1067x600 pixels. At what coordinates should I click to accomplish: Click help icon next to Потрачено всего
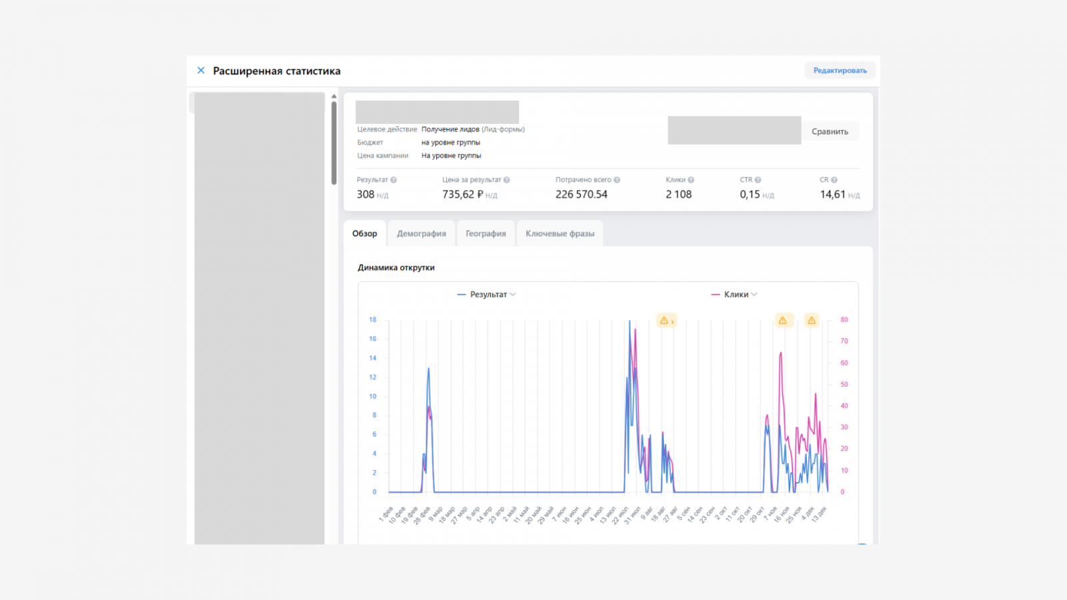617,180
